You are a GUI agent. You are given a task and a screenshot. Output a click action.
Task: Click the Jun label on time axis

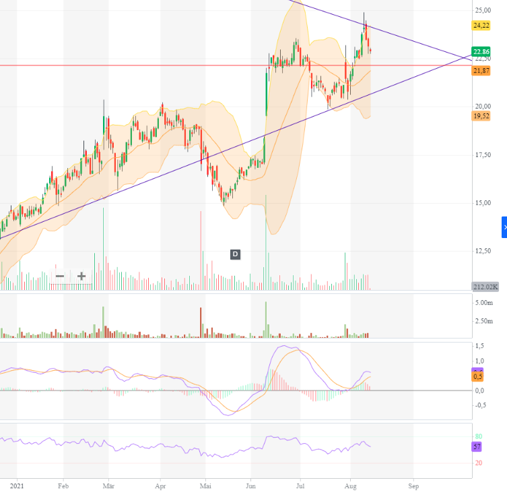coord(250,486)
